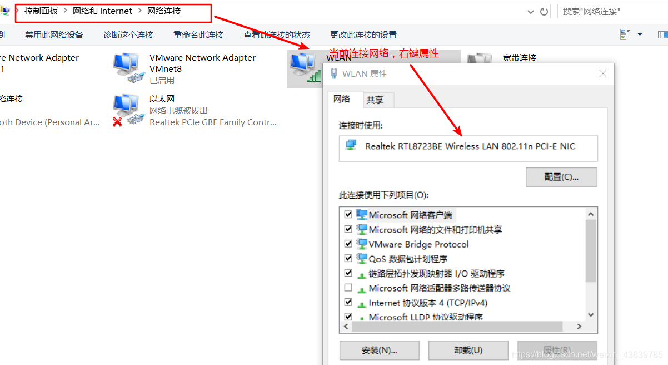Click the refresh icon beside address bar

click(544, 11)
